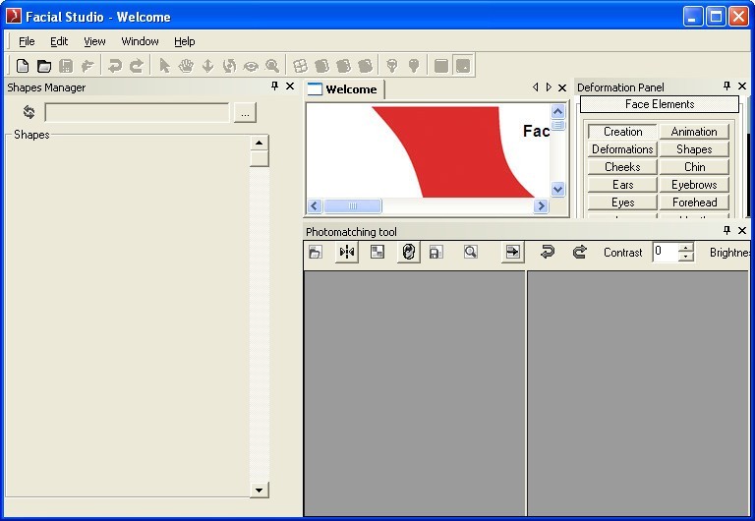Select the magnifier zoom tool in main toolbar

[x=272, y=66]
